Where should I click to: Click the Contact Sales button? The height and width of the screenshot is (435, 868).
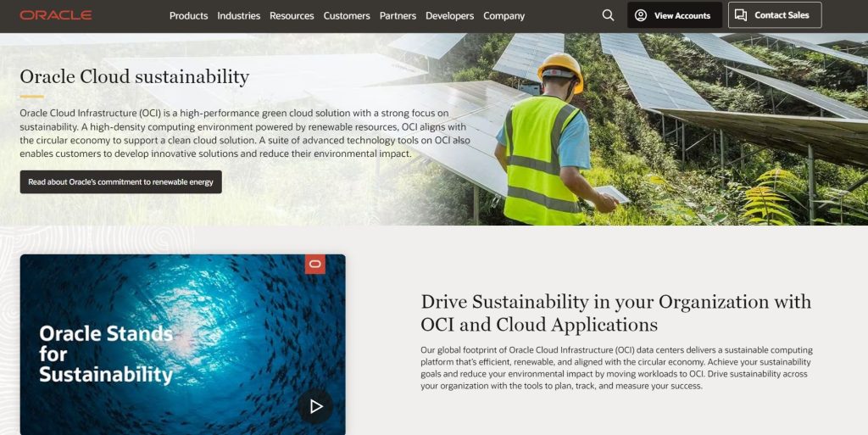775,15
